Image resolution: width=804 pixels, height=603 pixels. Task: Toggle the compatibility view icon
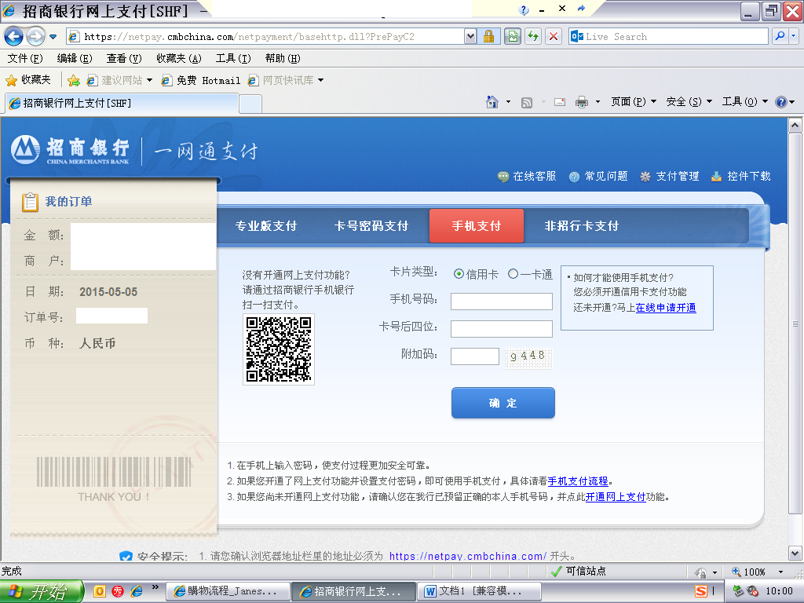(512, 36)
